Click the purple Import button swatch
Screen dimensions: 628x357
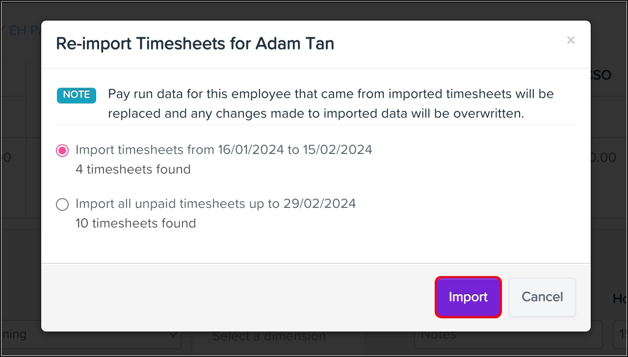pos(468,297)
